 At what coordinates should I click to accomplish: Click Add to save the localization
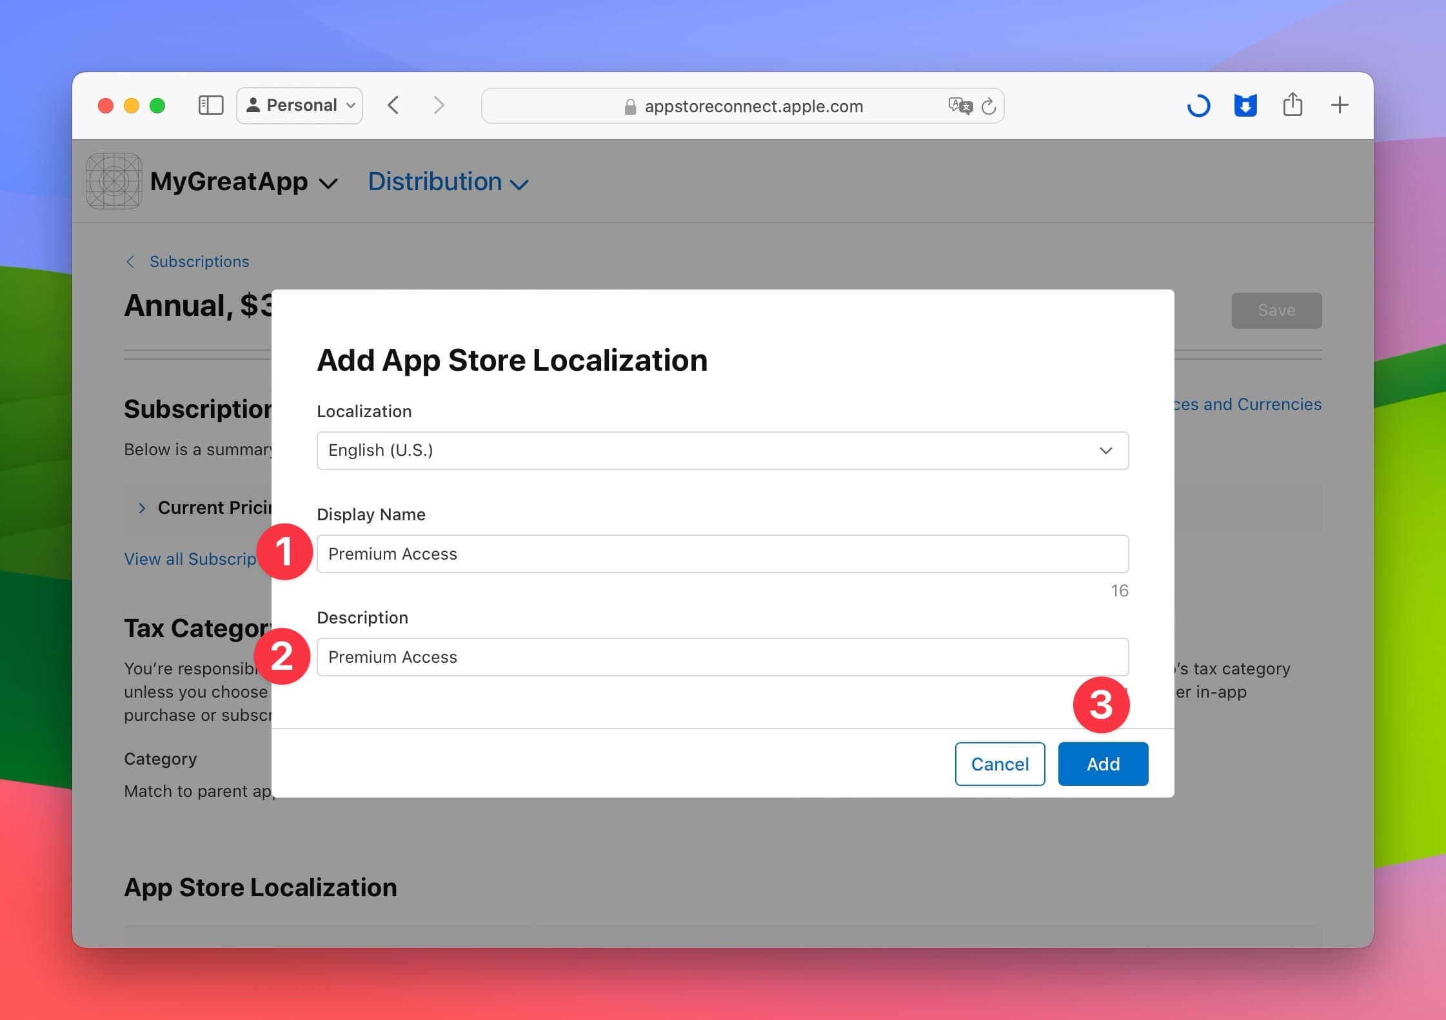coord(1103,764)
